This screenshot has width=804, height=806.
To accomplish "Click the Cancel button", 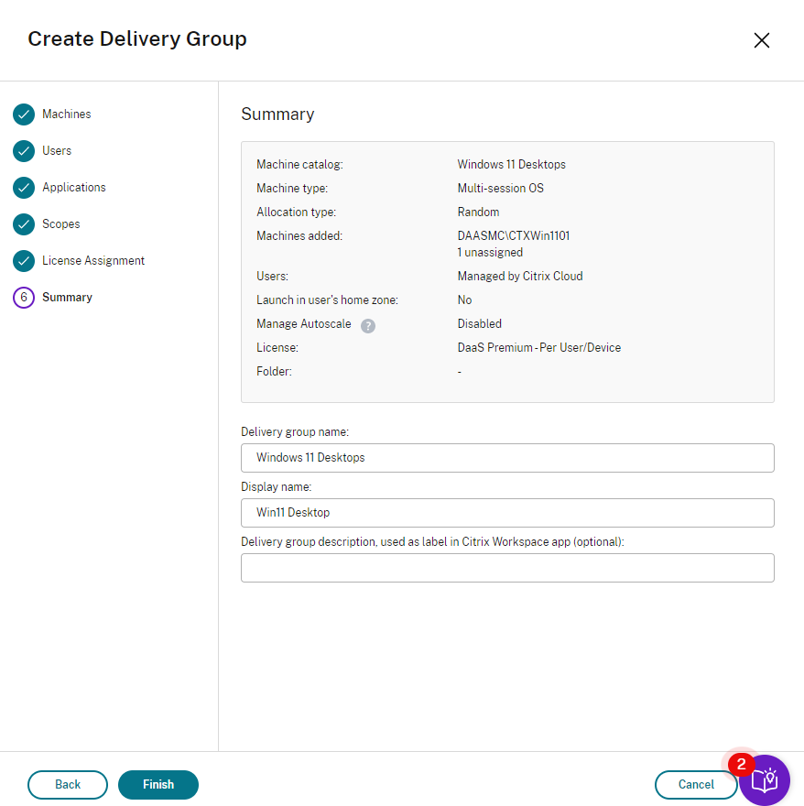I will [x=696, y=784].
